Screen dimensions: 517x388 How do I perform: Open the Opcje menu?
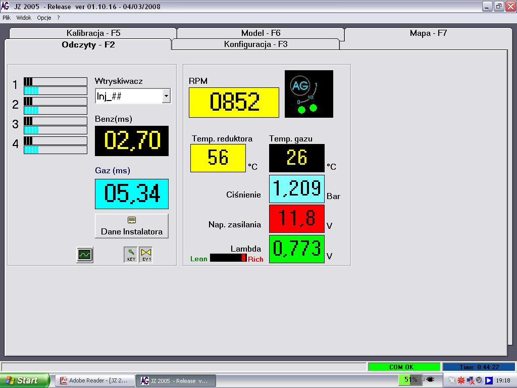pos(44,18)
